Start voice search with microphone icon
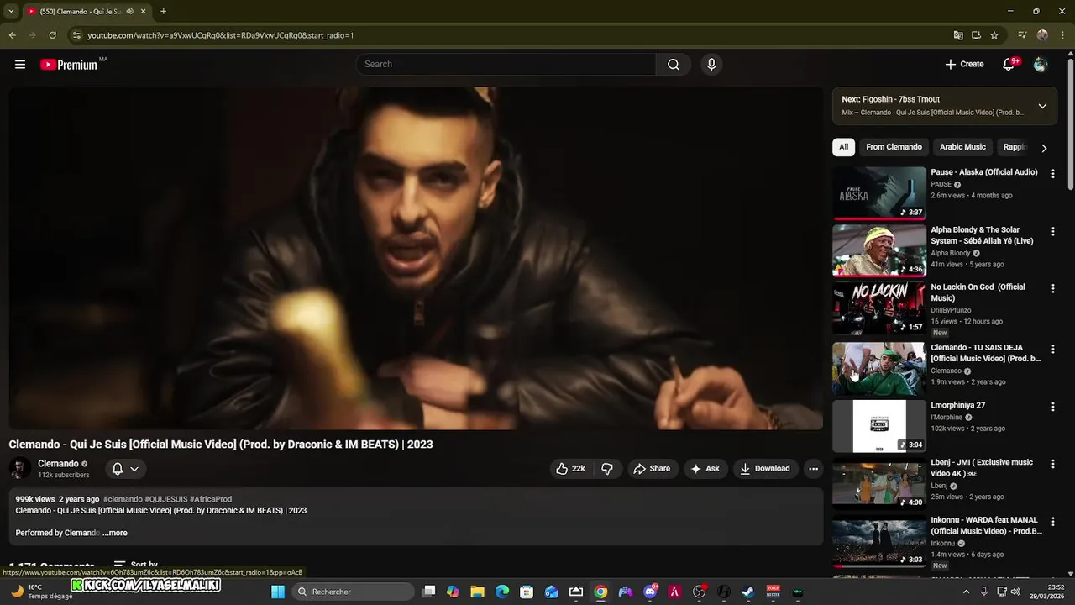The image size is (1075, 605). pos(711,65)
